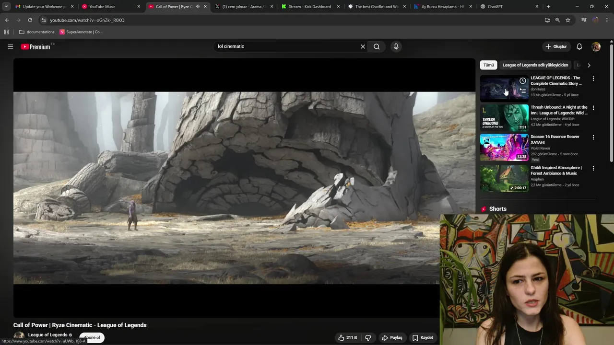Open the League of Legends channel avatar
614x345 pixels.
19,337
